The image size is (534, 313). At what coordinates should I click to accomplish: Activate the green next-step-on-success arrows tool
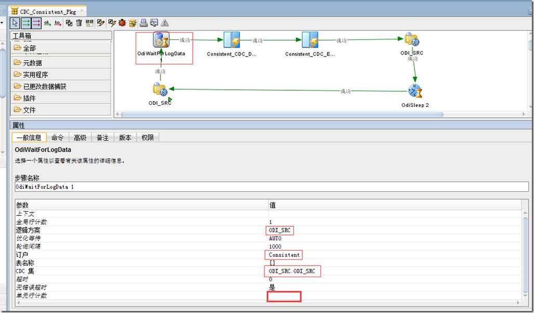click(26, 23)
